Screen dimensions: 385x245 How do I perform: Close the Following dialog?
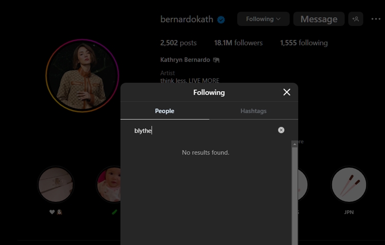(x=286, y=92)
